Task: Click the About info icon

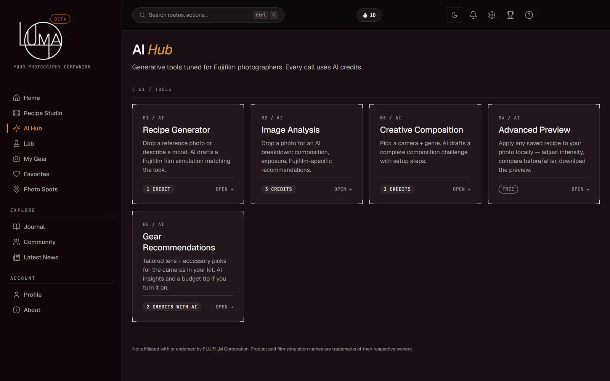Action: [x=16, y=310]
